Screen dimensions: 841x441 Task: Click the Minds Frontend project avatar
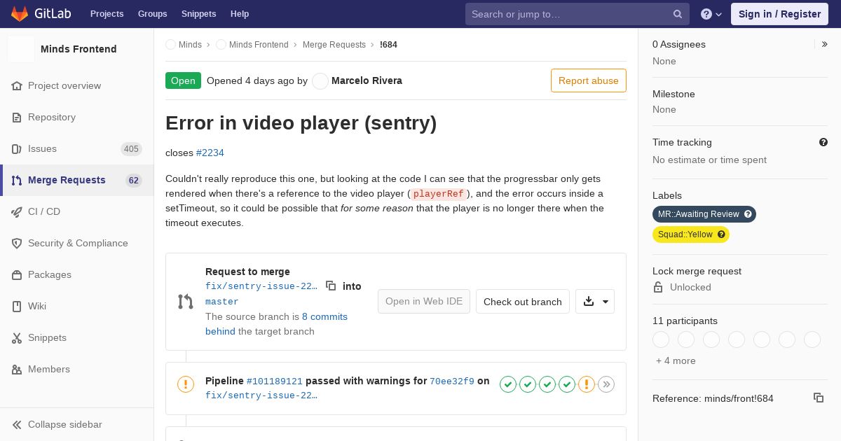coord(21,49)
